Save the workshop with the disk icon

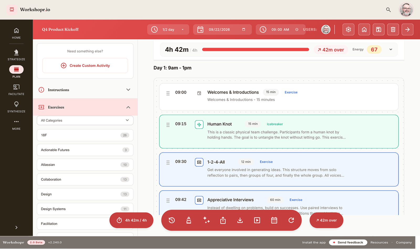379,29
